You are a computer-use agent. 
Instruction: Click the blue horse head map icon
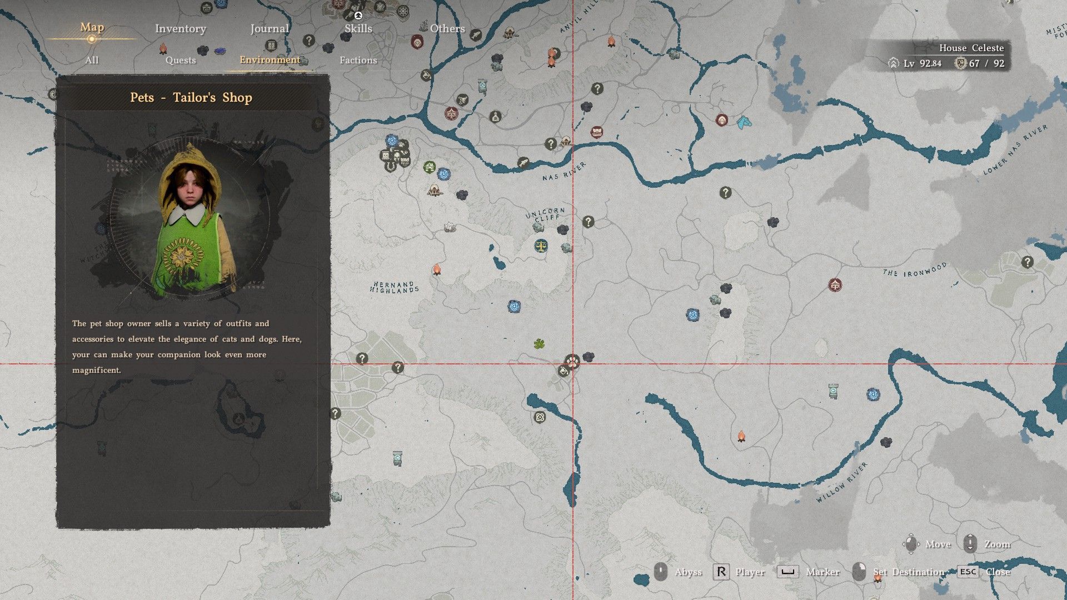pos(743,122)
